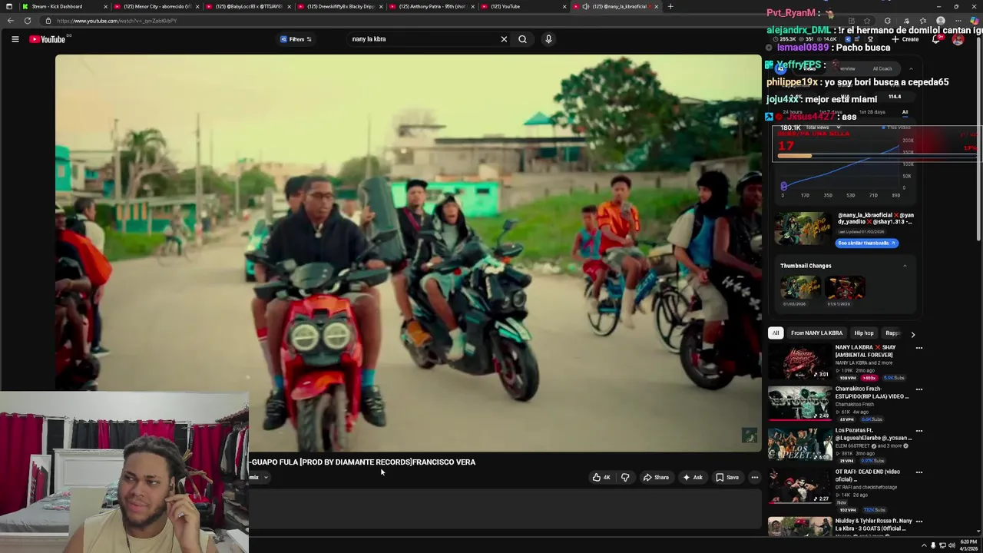Start voice search with microphone icon
Viewport: 983px width, 553px height.
click(x=548, y=39)
